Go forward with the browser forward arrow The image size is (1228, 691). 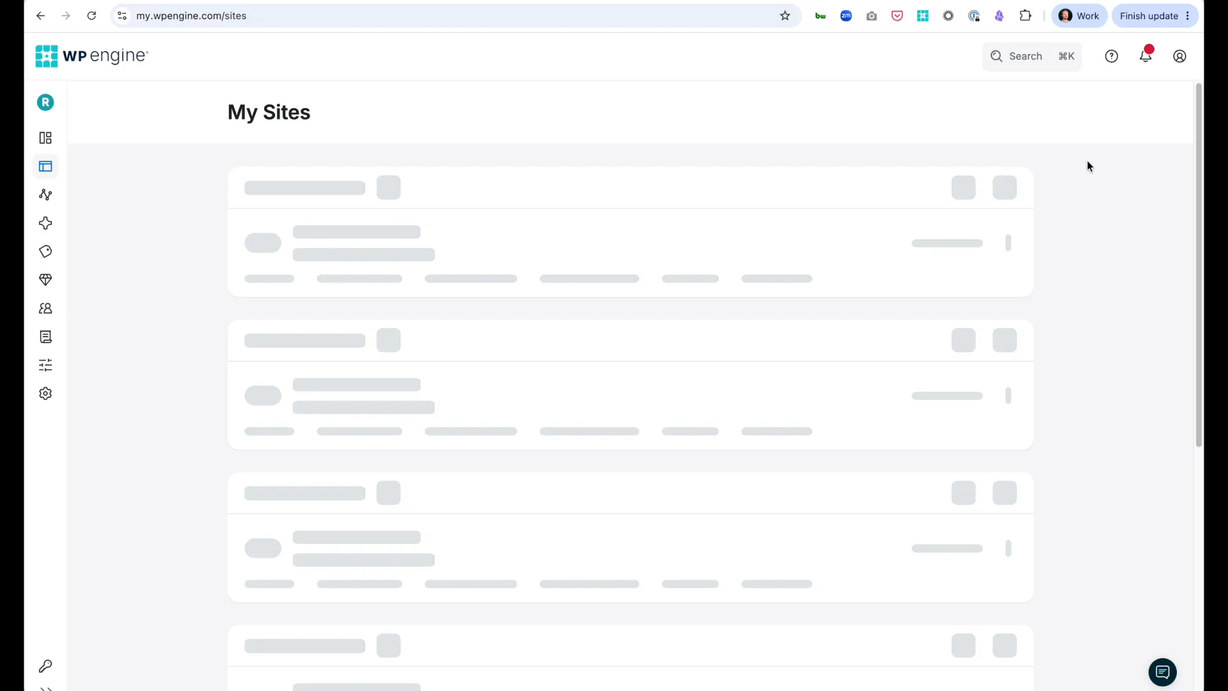pyautogui.click(x=66, y=16)
